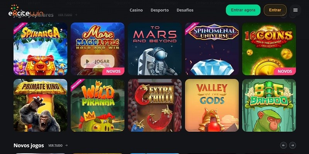Open the Primate King game tile

(41, 105)
